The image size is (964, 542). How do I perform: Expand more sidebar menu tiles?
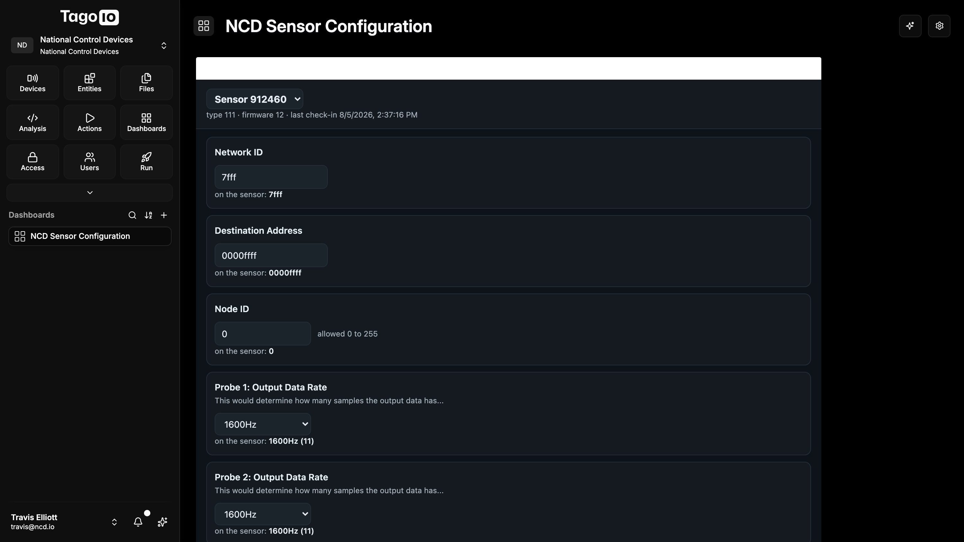(x=89, y=193)
